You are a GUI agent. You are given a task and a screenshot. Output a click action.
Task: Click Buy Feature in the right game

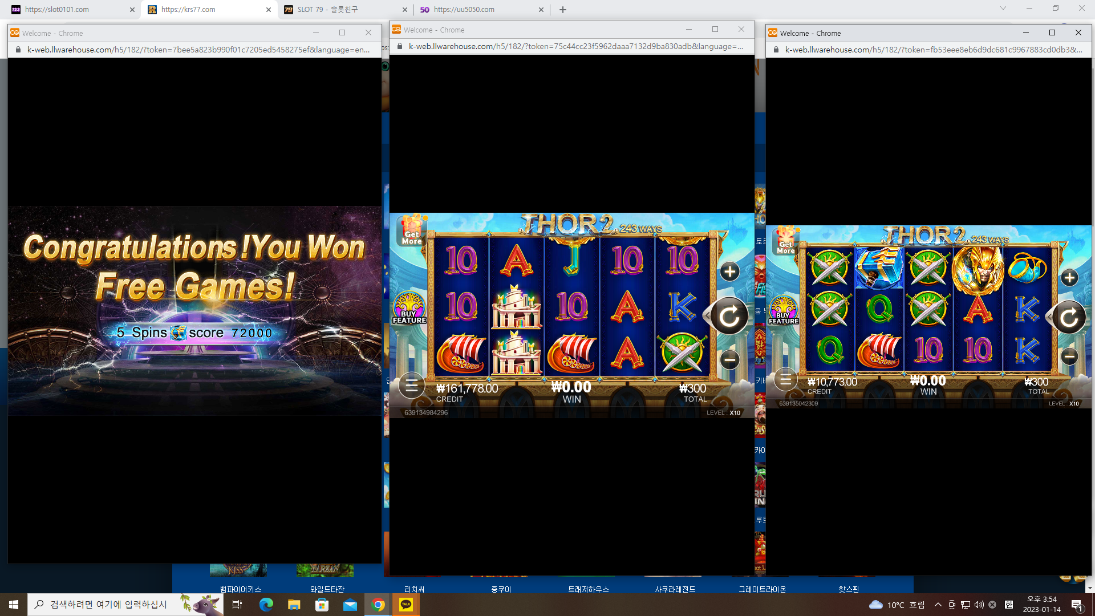pos(784,311)
